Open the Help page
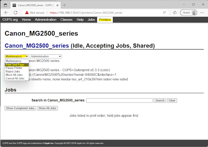 tap(80, 20)
